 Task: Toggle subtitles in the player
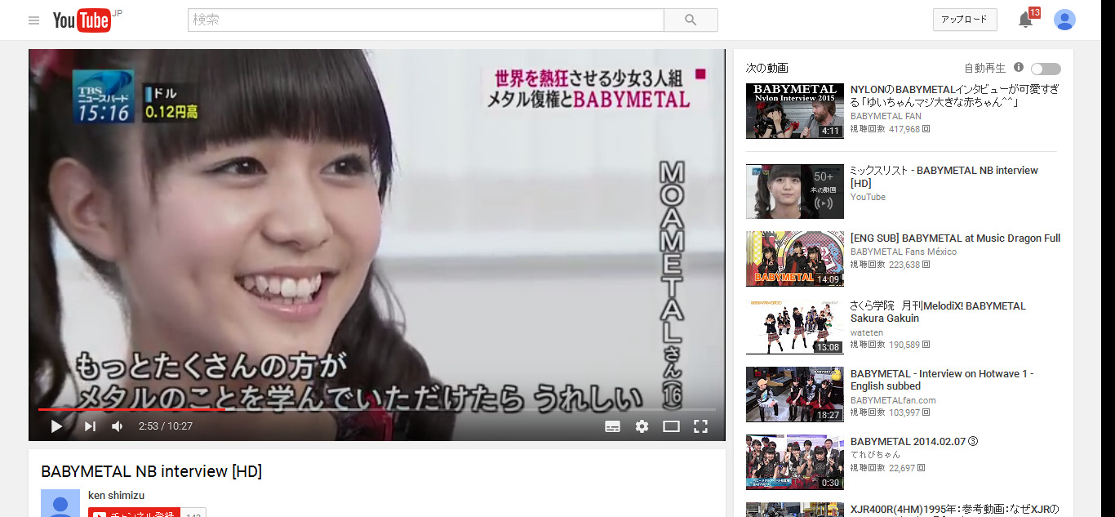[x=612, y=426]
